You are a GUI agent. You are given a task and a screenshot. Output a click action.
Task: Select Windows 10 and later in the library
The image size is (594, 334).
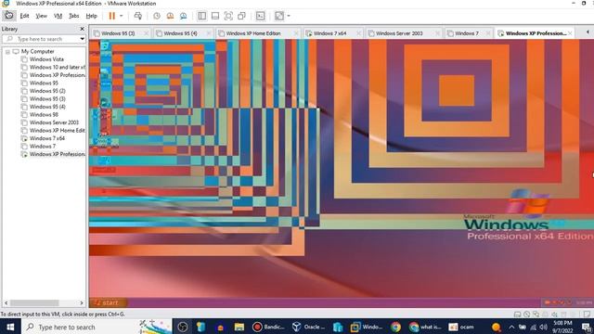(58, 68)
